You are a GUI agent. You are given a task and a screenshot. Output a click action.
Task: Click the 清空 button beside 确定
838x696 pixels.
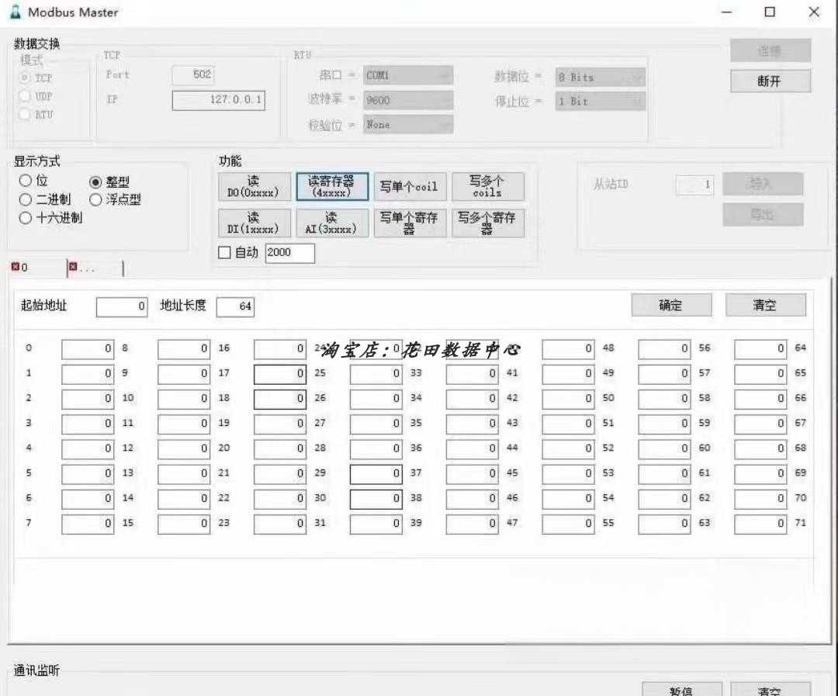(x=765, y=305)
